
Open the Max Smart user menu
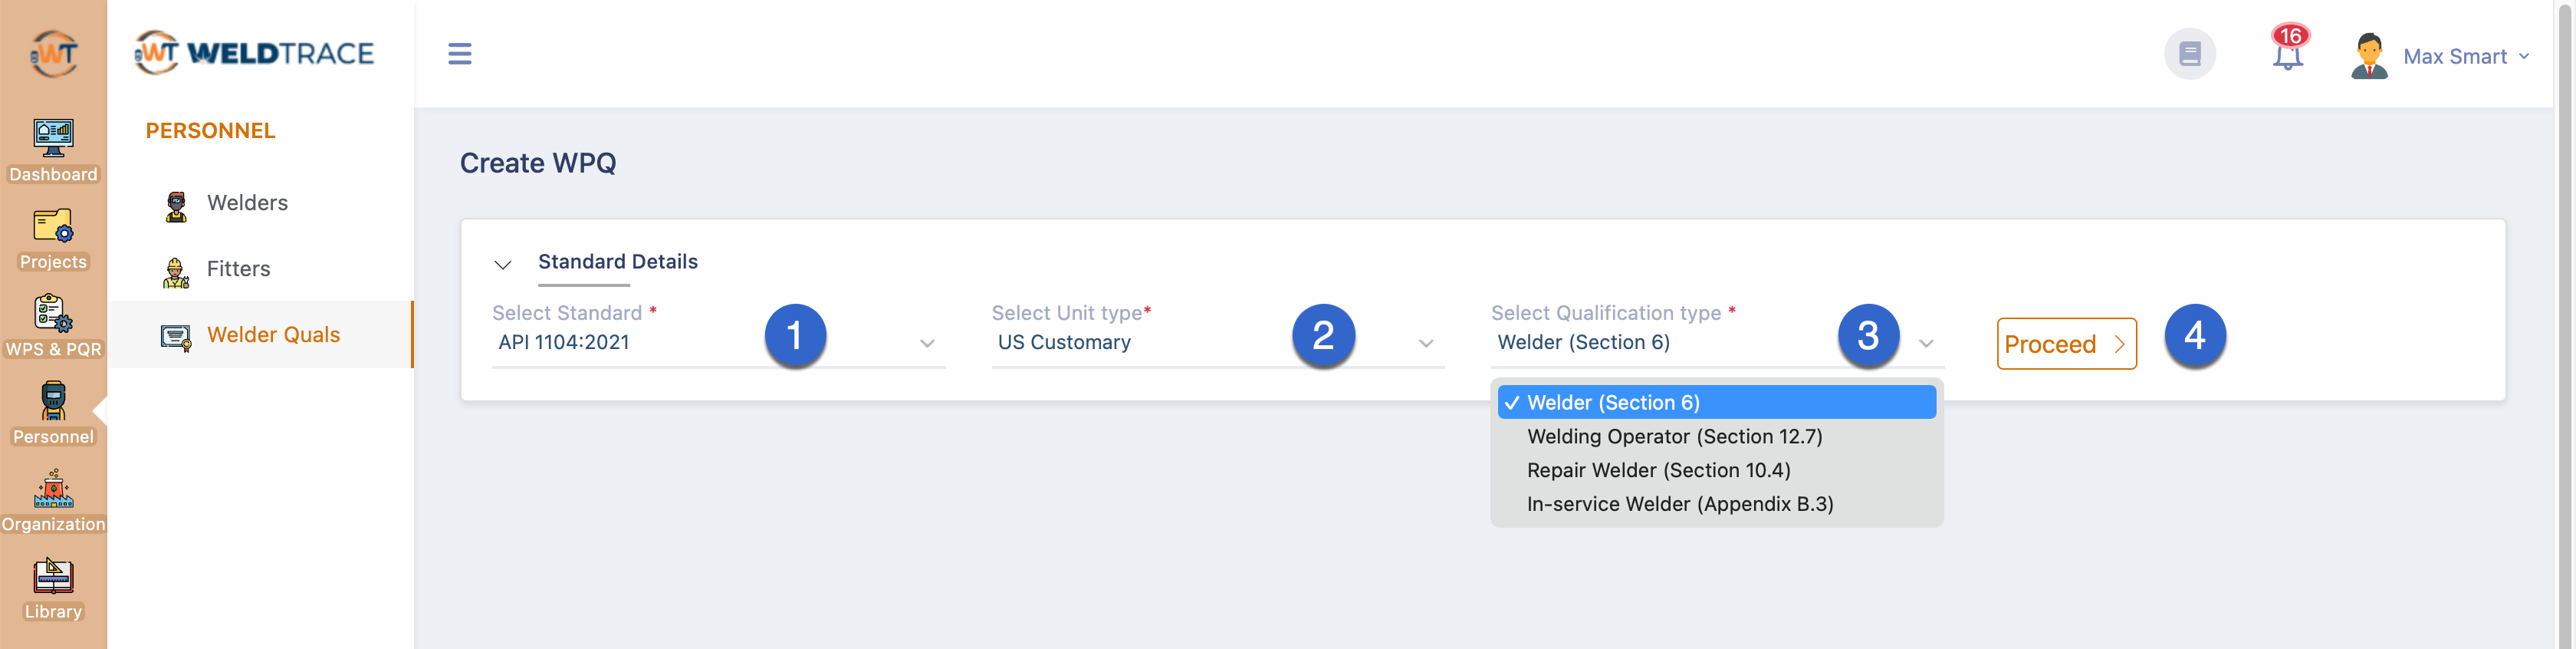(2441, 56)
